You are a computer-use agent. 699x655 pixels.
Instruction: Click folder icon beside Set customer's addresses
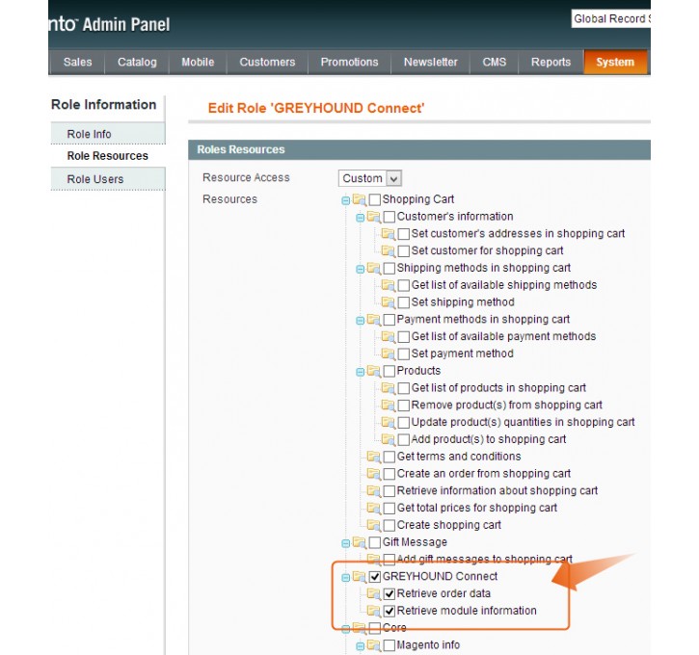[x=388, y=234]
